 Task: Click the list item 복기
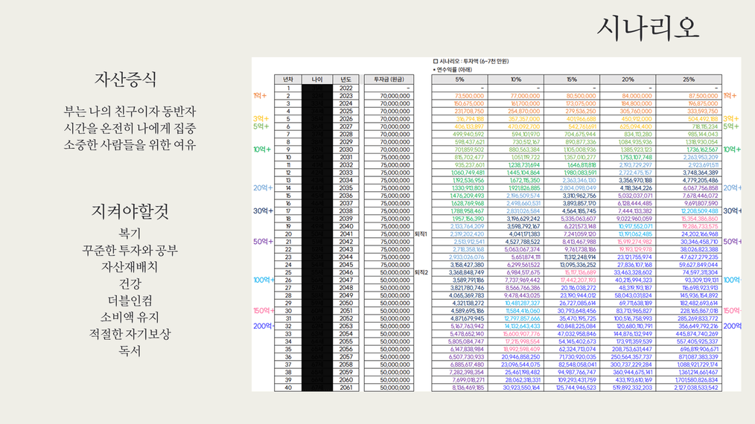(x=130, y=234)
